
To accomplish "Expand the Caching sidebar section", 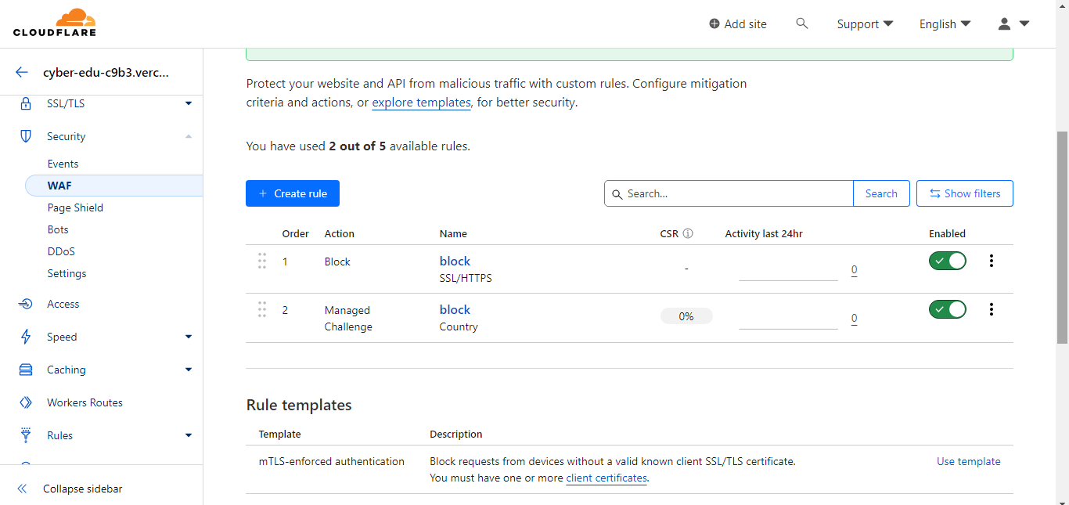I will click(x=189, y=370).
